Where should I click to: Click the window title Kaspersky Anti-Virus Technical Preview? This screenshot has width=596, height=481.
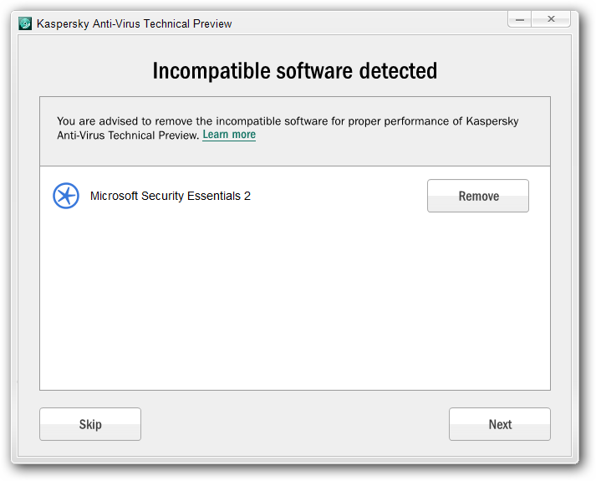click(x=135, y=23)
